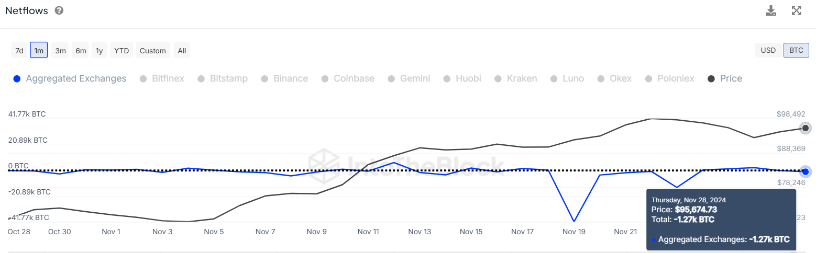Switch the unit to USD
The height and width of the screenshot is (253, 816).
click(768, 50)
